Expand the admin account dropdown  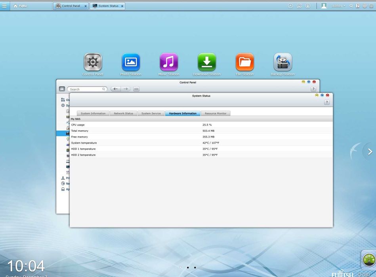338,6
